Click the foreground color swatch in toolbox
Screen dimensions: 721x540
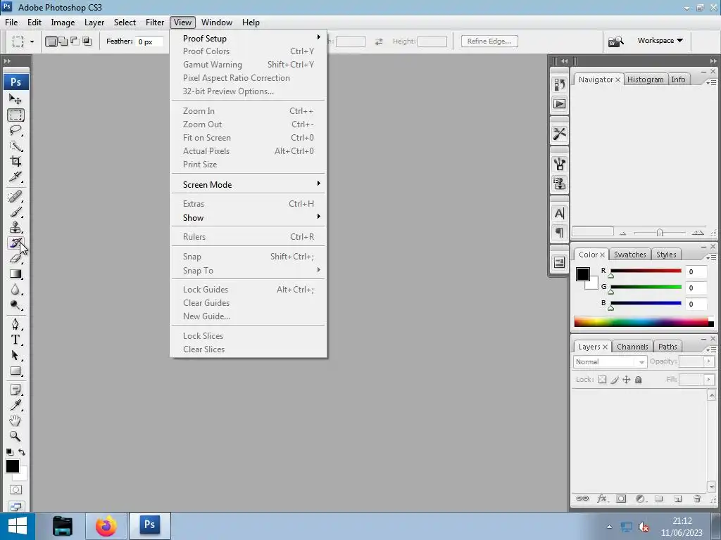[13, 467]
